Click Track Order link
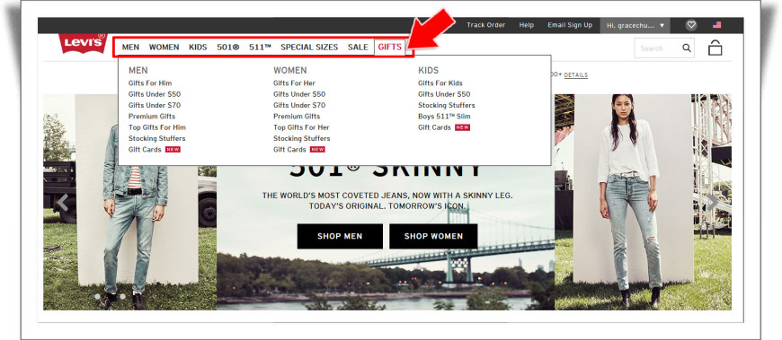This screenshot has width=782, height=340. [x=485, y=25]
